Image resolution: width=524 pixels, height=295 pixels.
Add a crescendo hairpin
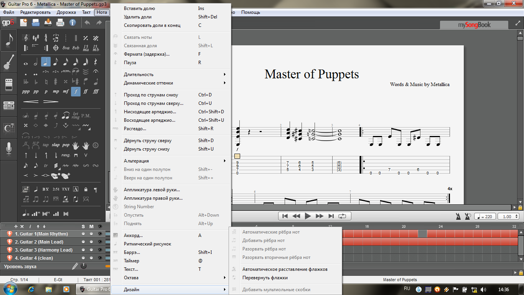coord(31,102)
